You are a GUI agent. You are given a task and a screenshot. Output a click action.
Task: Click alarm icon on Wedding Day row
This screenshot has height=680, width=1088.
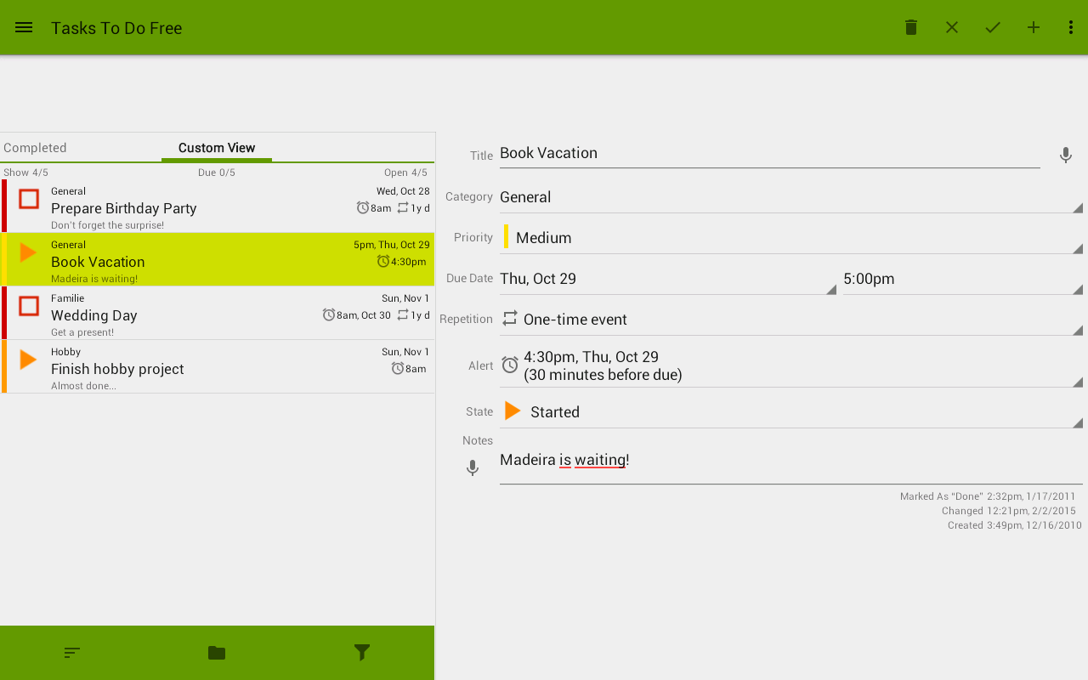[329, 314]
